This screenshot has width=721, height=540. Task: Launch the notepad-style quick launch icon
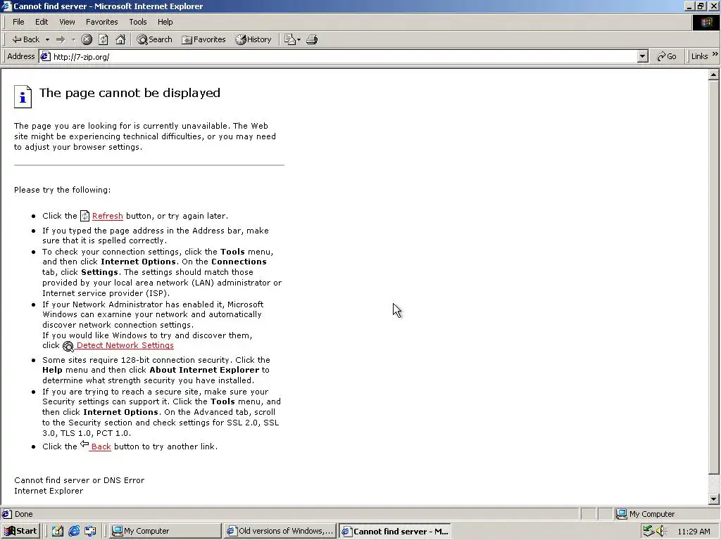point(58,531)
